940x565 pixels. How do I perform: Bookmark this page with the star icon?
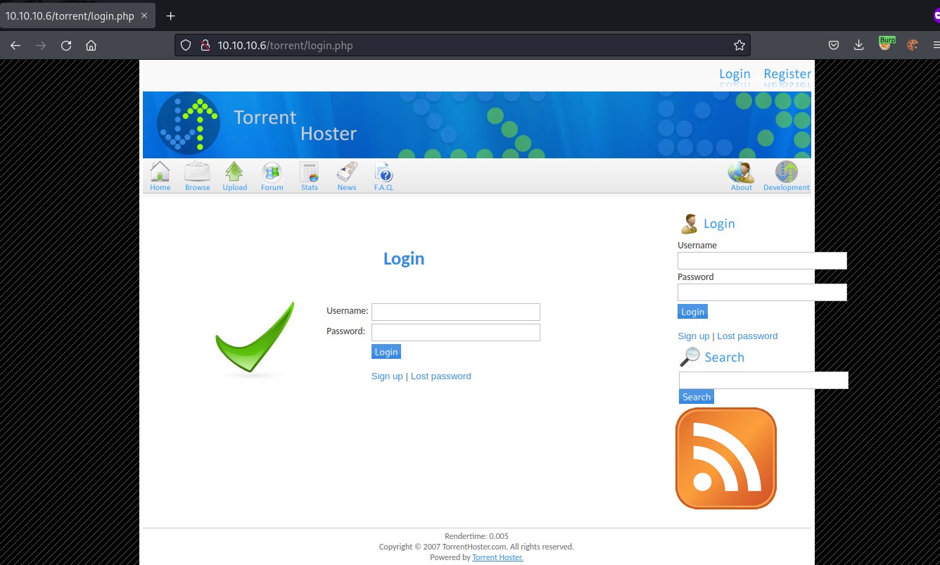tap(739, 45)
